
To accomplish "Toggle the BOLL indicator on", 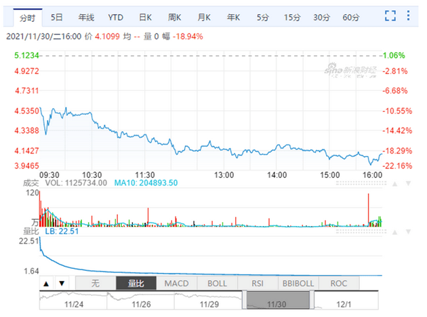I will [x=218, y=282].
